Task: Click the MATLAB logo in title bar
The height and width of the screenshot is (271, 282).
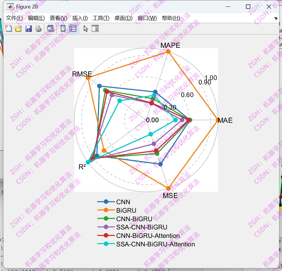Action: tap(10, 7)
